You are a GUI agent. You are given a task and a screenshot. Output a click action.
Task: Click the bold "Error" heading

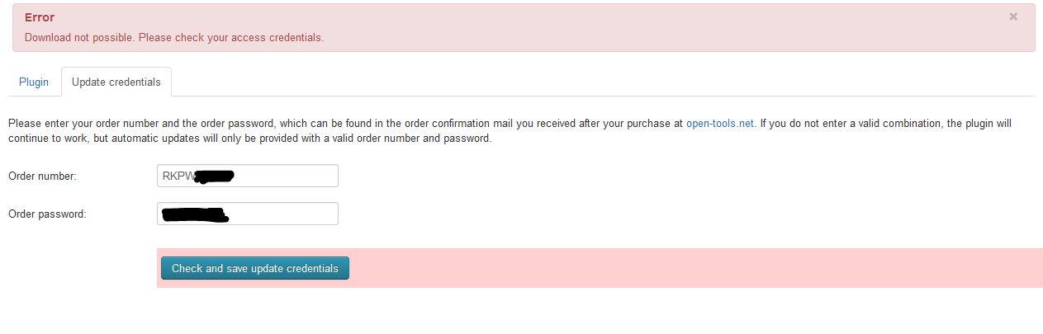pyautogui.click(x=40, y=17)
